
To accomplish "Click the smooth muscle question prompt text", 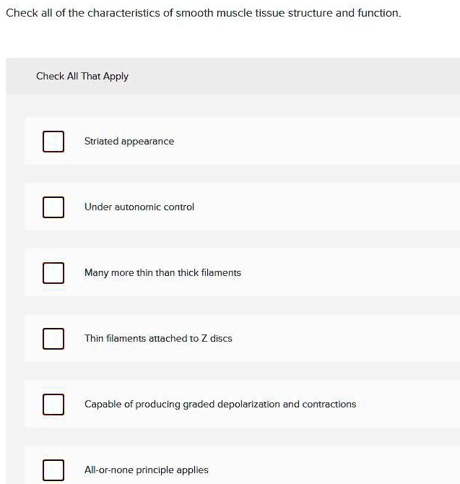I will point(203,14).
